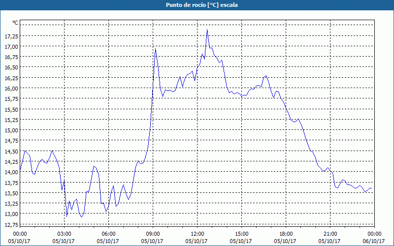Click the 06:00 time label
Screen dimensions: 394x246
[x=108, y=234]
